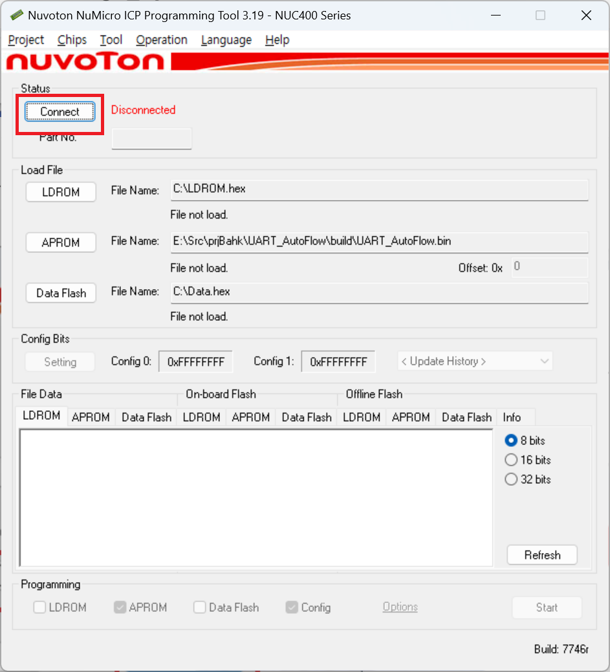The image size is (610, 672).
Task: Click the Part No. field
Action: pyautogui.click(x=151, y=138)
